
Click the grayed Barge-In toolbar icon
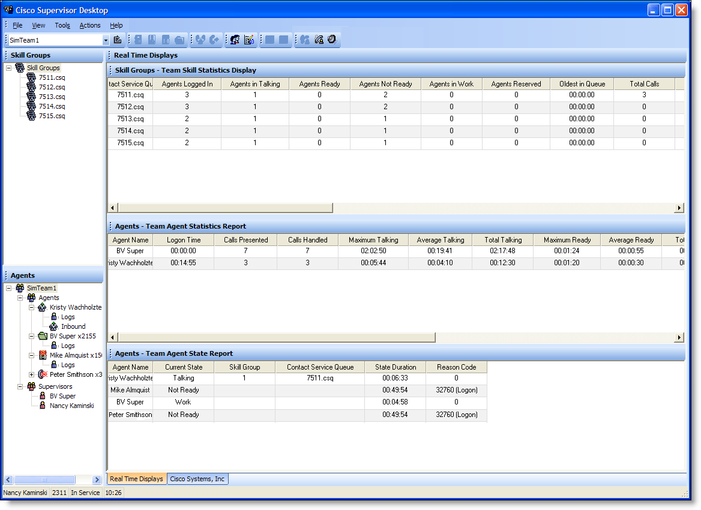coord(200,40)
